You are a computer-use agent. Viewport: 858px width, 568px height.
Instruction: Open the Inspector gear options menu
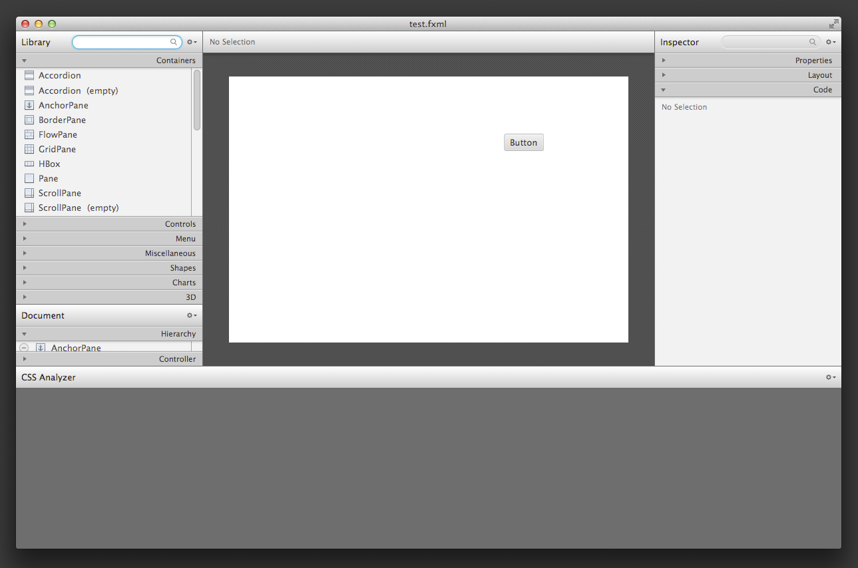click(831, 42)
